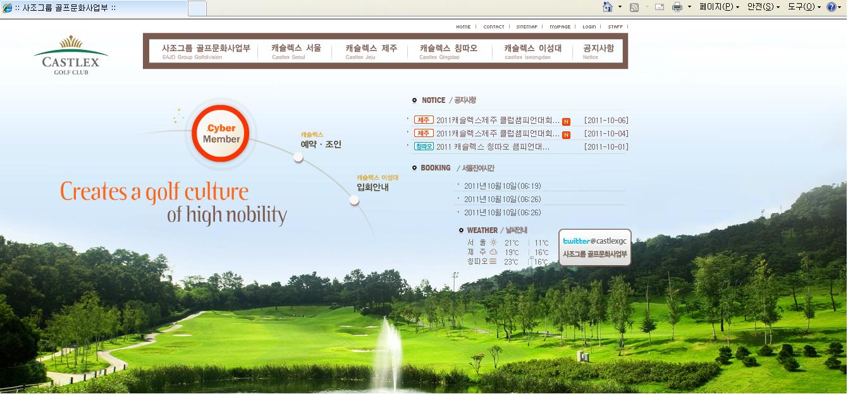The image size is (848, 394).
Task: Click the 칭따오 tag on the 2011-10-01 notice
Action: click(x=424, y=146)
